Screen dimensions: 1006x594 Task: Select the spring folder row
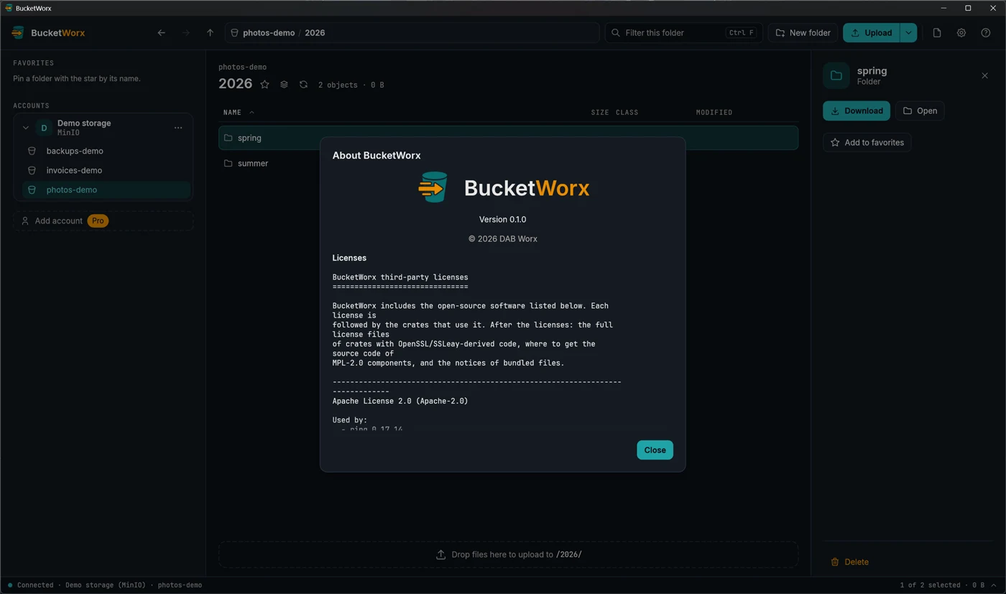(508, 138)
